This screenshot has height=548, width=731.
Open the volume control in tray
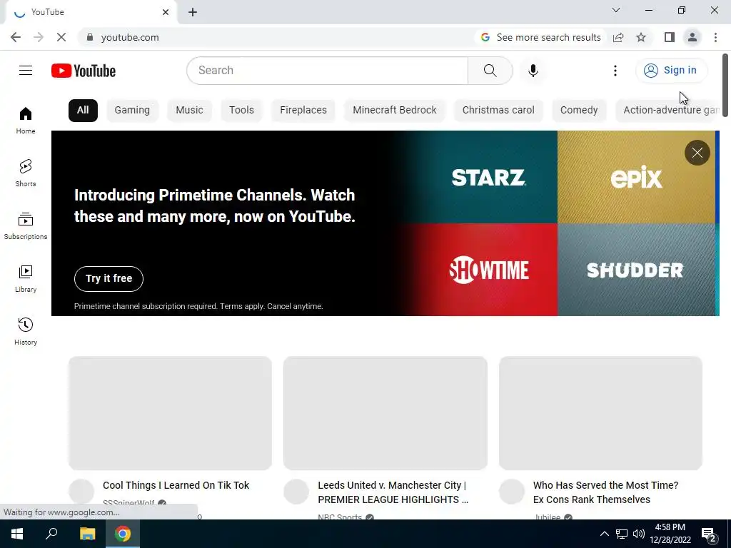click(639, 534)
